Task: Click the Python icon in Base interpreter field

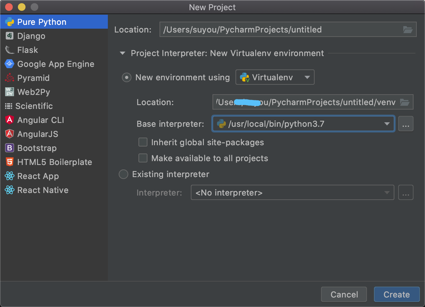Action: click(x=221, y=124)
